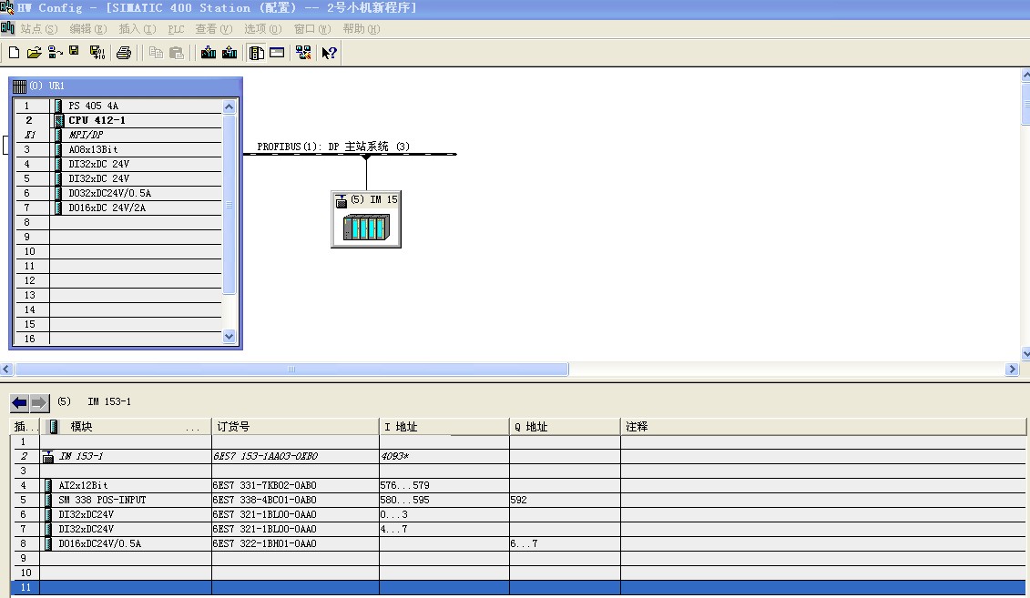This screenshot has height=598, width=1030.
Task: Click the (0) UR1 rack title bar
Action: (126, 86)
